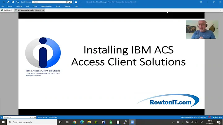Viewport: 223px width, 125px height.
Task: Click the IBM i Access Client Solutions logo
Action: pos(43,53)
